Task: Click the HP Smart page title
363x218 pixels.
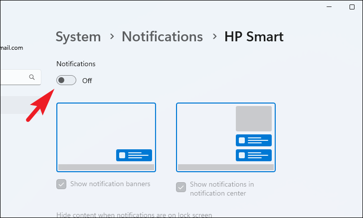Action: click(254, 36)
